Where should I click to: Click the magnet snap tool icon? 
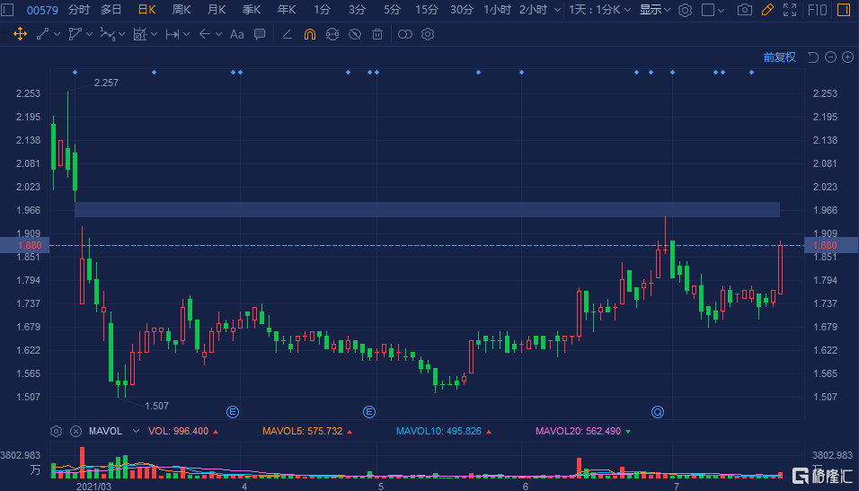tap(310, 34)
